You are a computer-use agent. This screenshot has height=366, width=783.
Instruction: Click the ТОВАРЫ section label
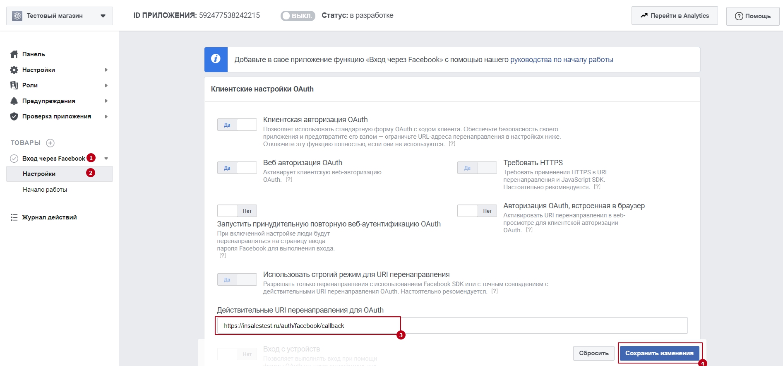[26, 143]
